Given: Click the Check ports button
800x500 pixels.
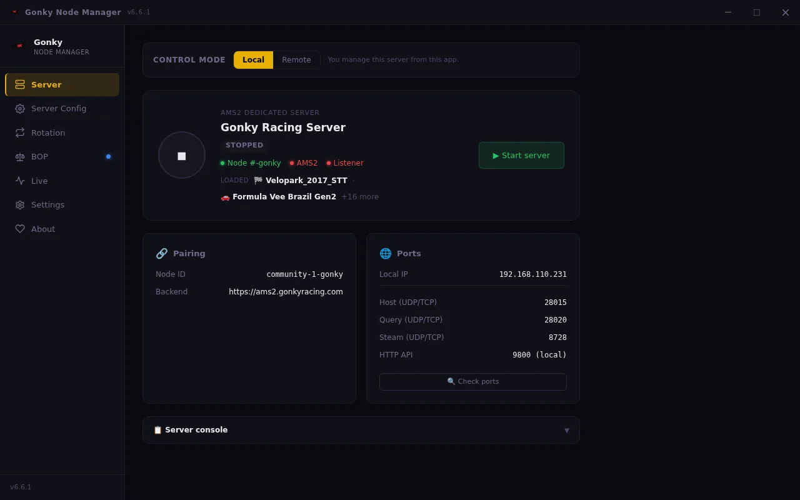Looking at the screenshot, I should [473, 382].
